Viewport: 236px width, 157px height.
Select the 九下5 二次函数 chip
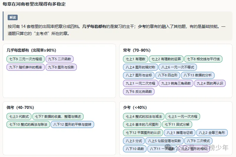point(59,59)
